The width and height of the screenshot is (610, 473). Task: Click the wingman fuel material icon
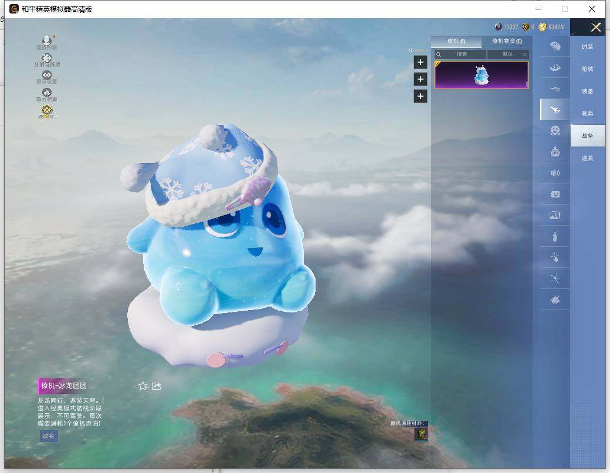[x=421, y=434]
